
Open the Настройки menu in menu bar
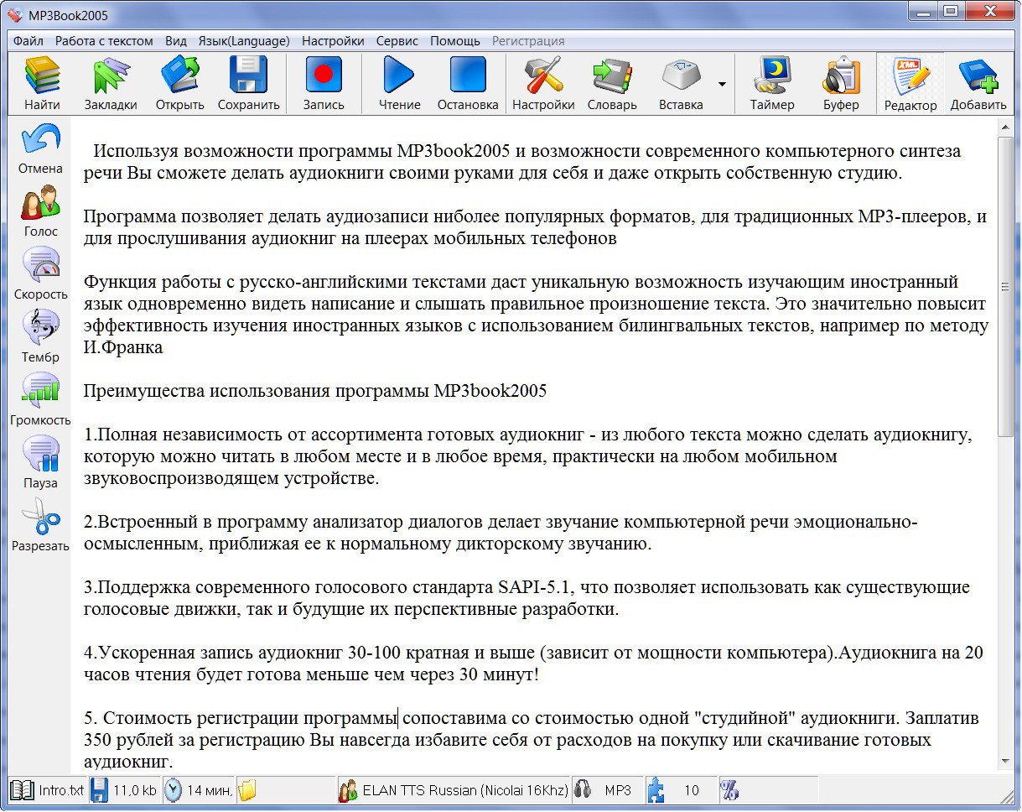333,40
